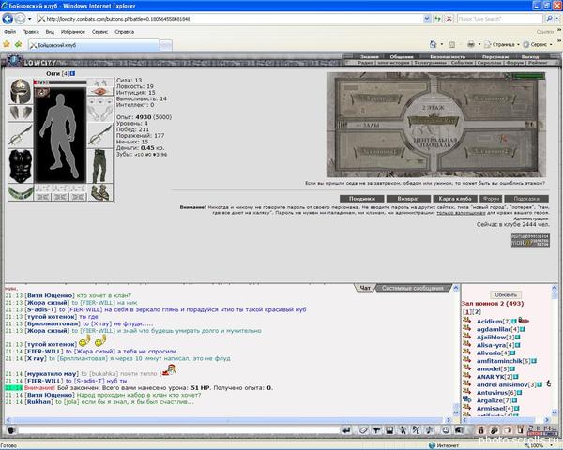563x450 pixels.
Task: Click the filter funnel icon in chat toolbar
Action: tap(376, 430)
